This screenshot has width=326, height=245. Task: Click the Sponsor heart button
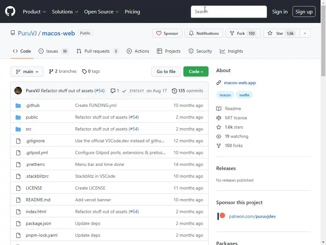tap(167, 33)
